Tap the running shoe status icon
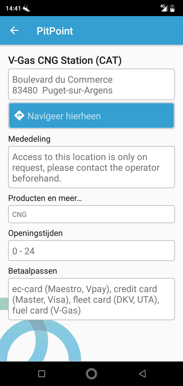Viewport: 183px width, 386px height. [26, 8]
